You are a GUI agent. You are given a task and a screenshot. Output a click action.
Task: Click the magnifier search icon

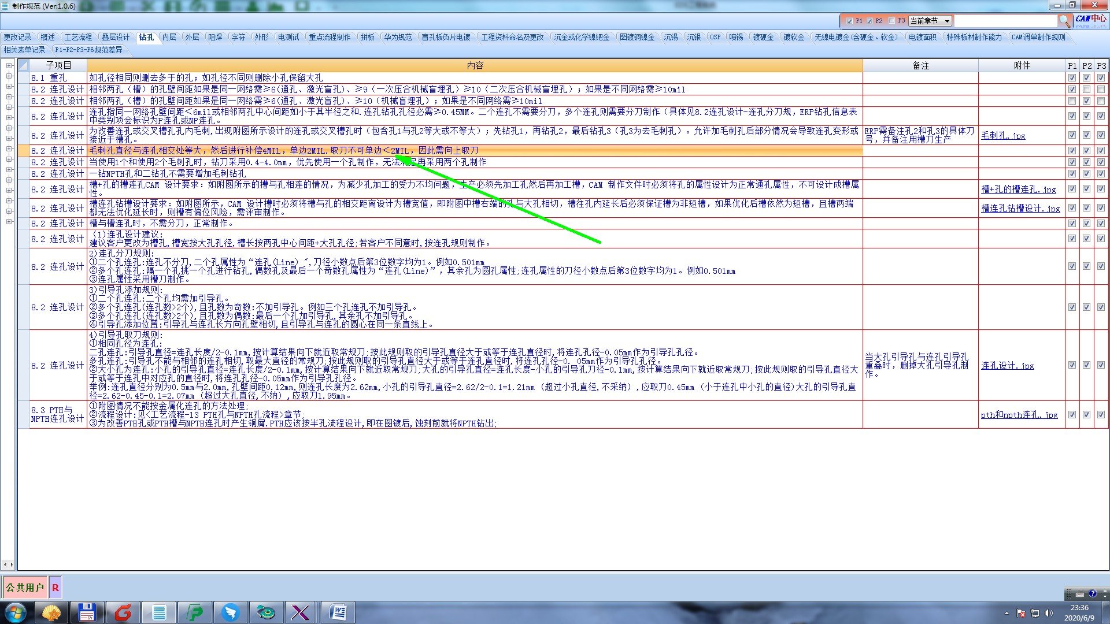click(1064, 21)
